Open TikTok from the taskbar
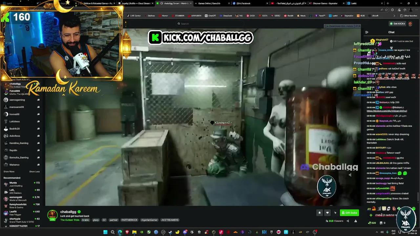 coord(221,232)
